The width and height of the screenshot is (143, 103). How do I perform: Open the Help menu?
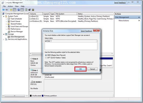tap(23, 6)
